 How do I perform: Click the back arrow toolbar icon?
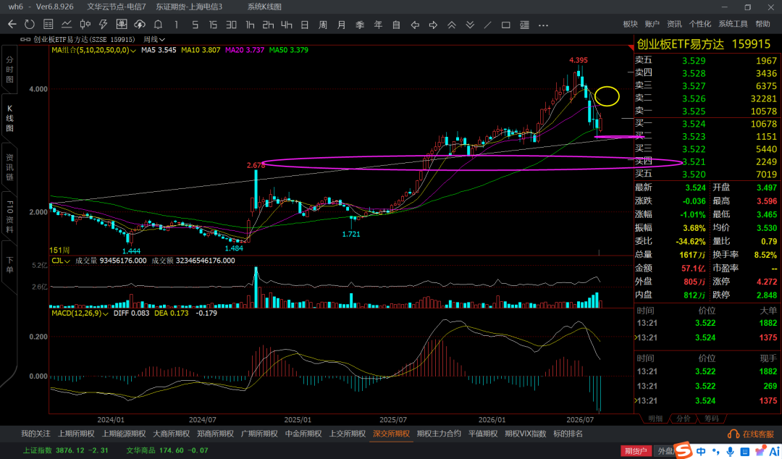pos(12,25)
